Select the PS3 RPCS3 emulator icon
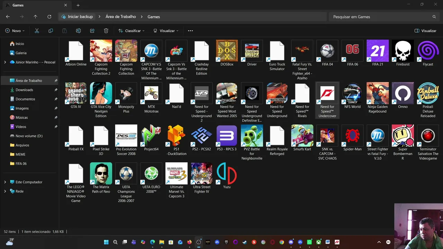Viewport: 443px width, 249px height. click(x=227, y=136)
